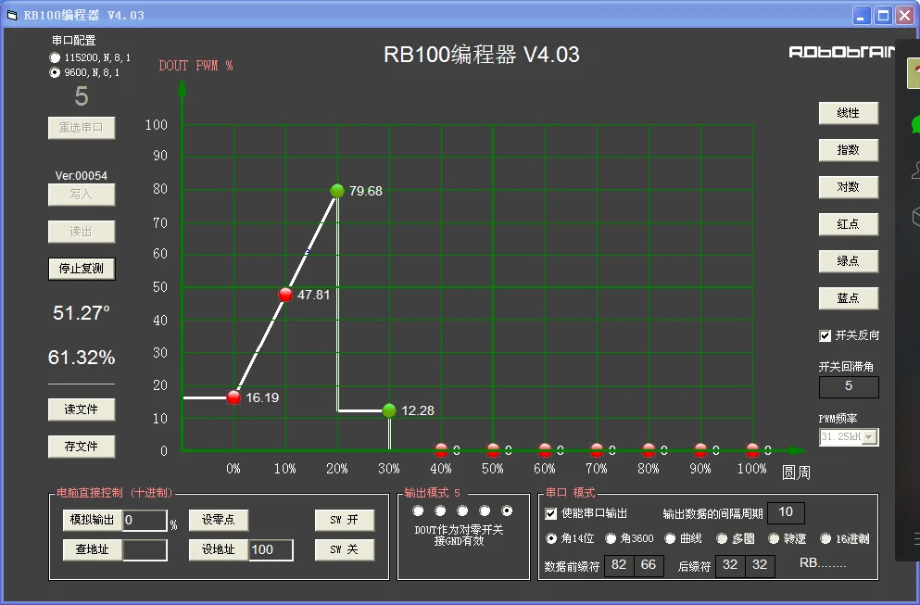
Task: Click the red point at 60% on axis
Action: click(x=545, y=450)
